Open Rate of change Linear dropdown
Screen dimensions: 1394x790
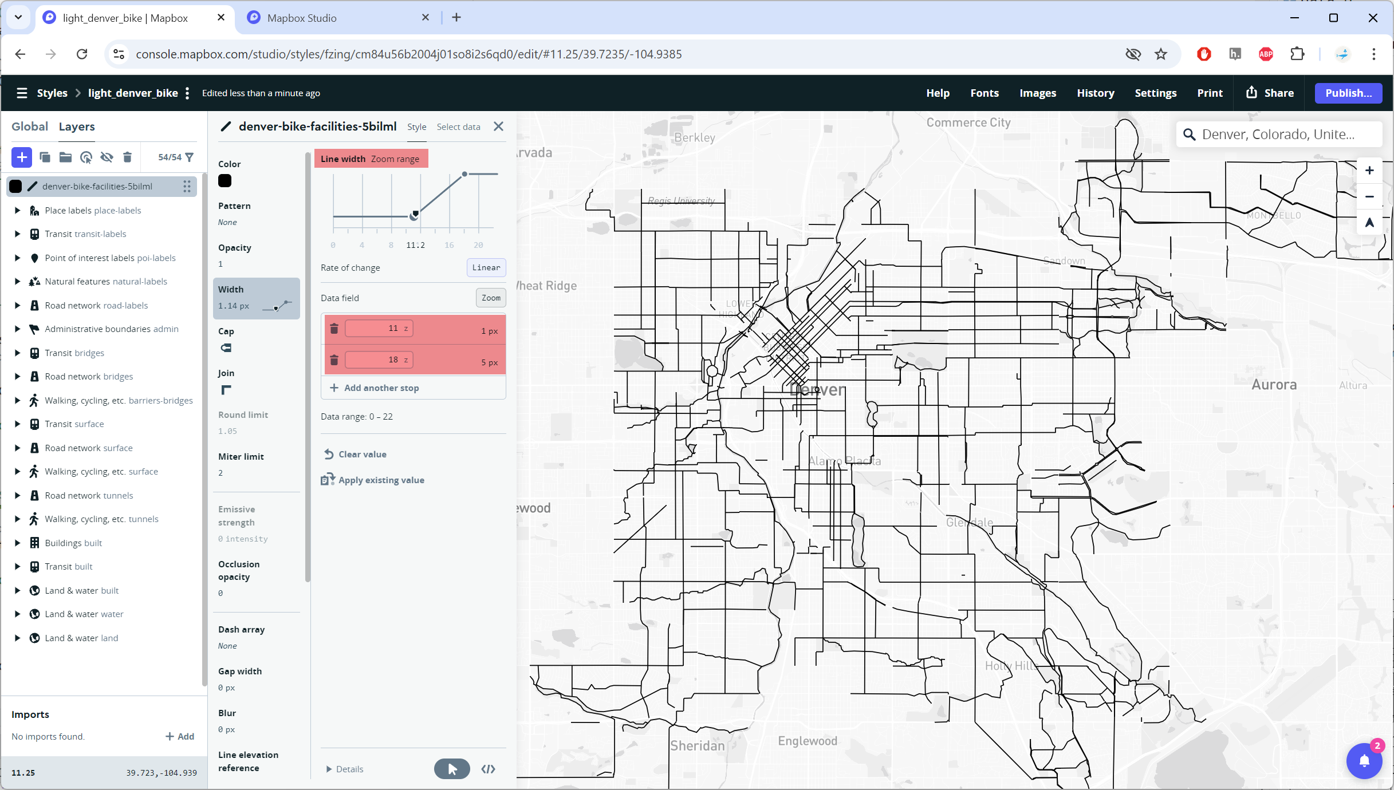(486, 267)
